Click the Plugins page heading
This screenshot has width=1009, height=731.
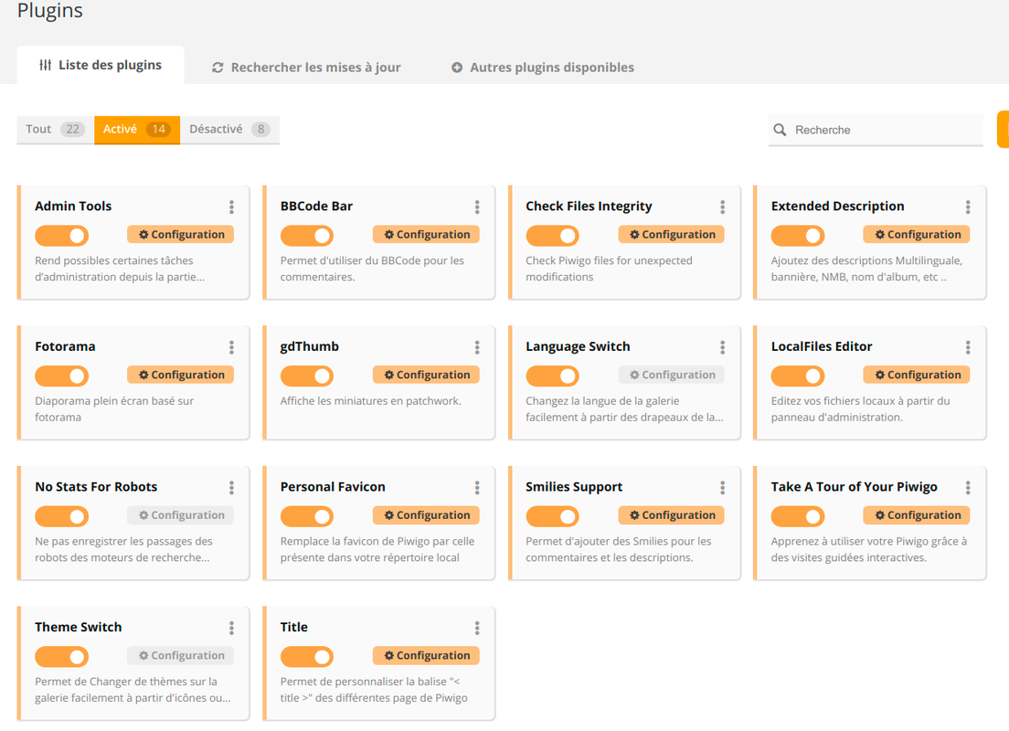[50, 10]
